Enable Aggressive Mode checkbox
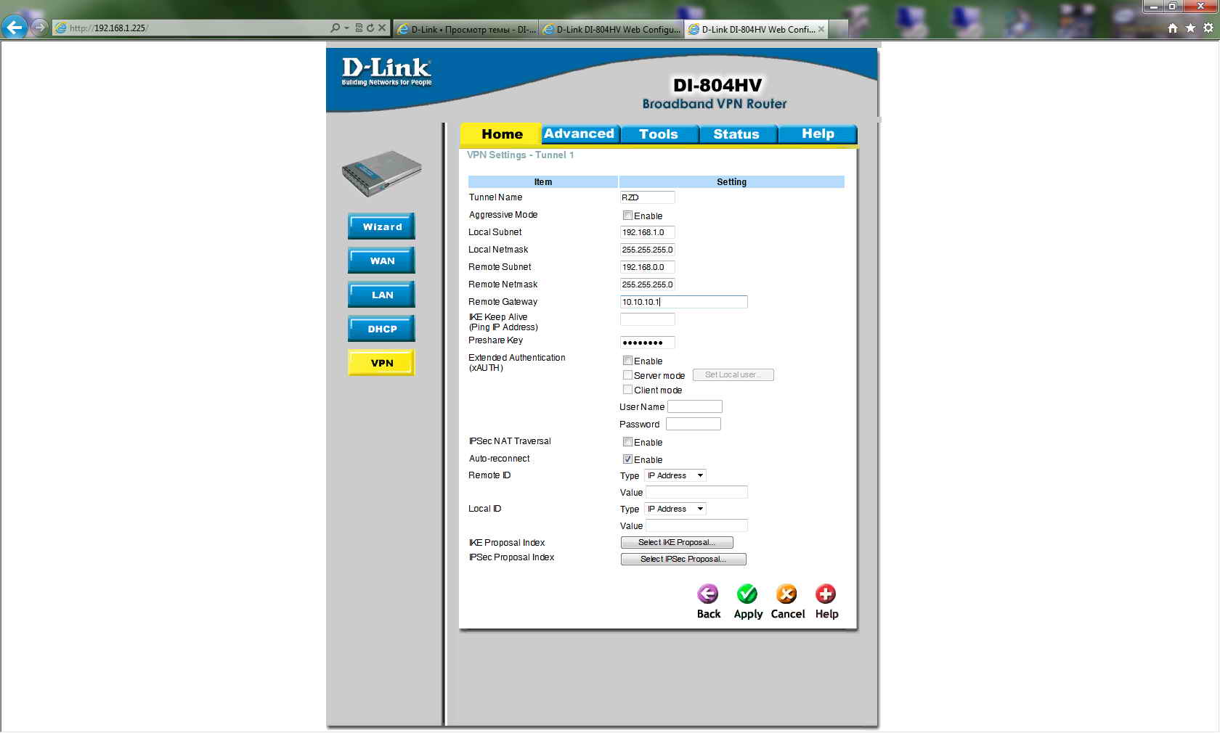The image size is (1220, 733). (627, 216)
